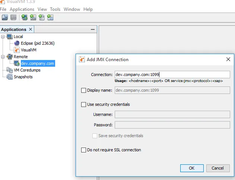Click the Local computer icon in tree
The height and width of the screenshot is (180, 235).
coord(10,37)
